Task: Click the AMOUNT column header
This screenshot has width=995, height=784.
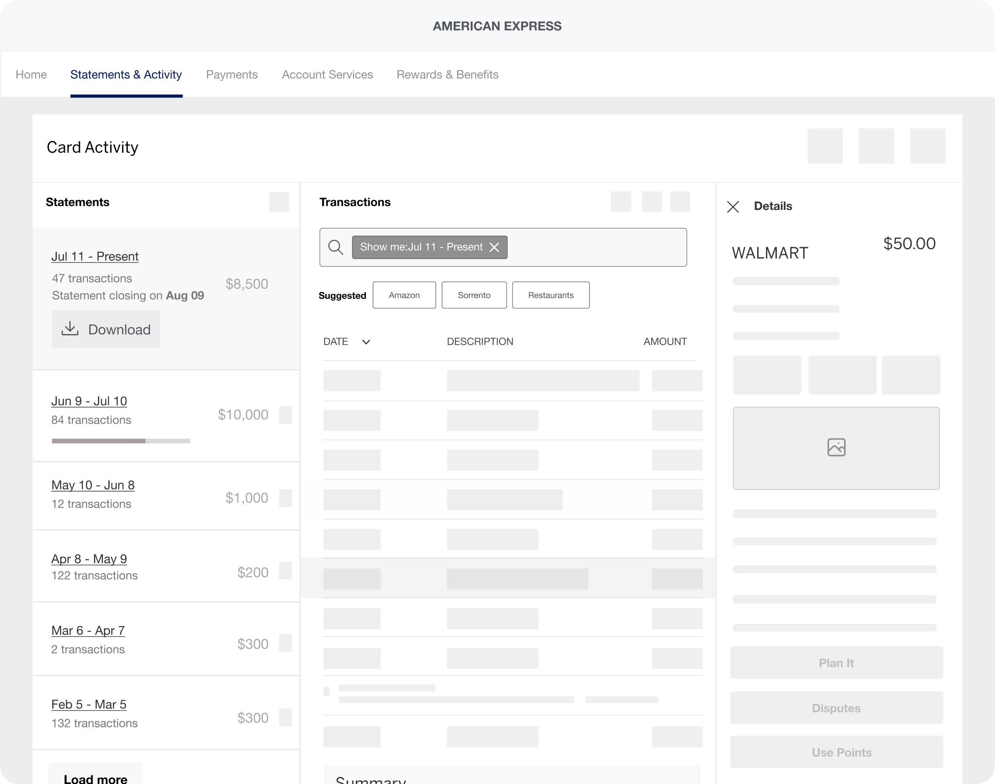Action: 665,342
